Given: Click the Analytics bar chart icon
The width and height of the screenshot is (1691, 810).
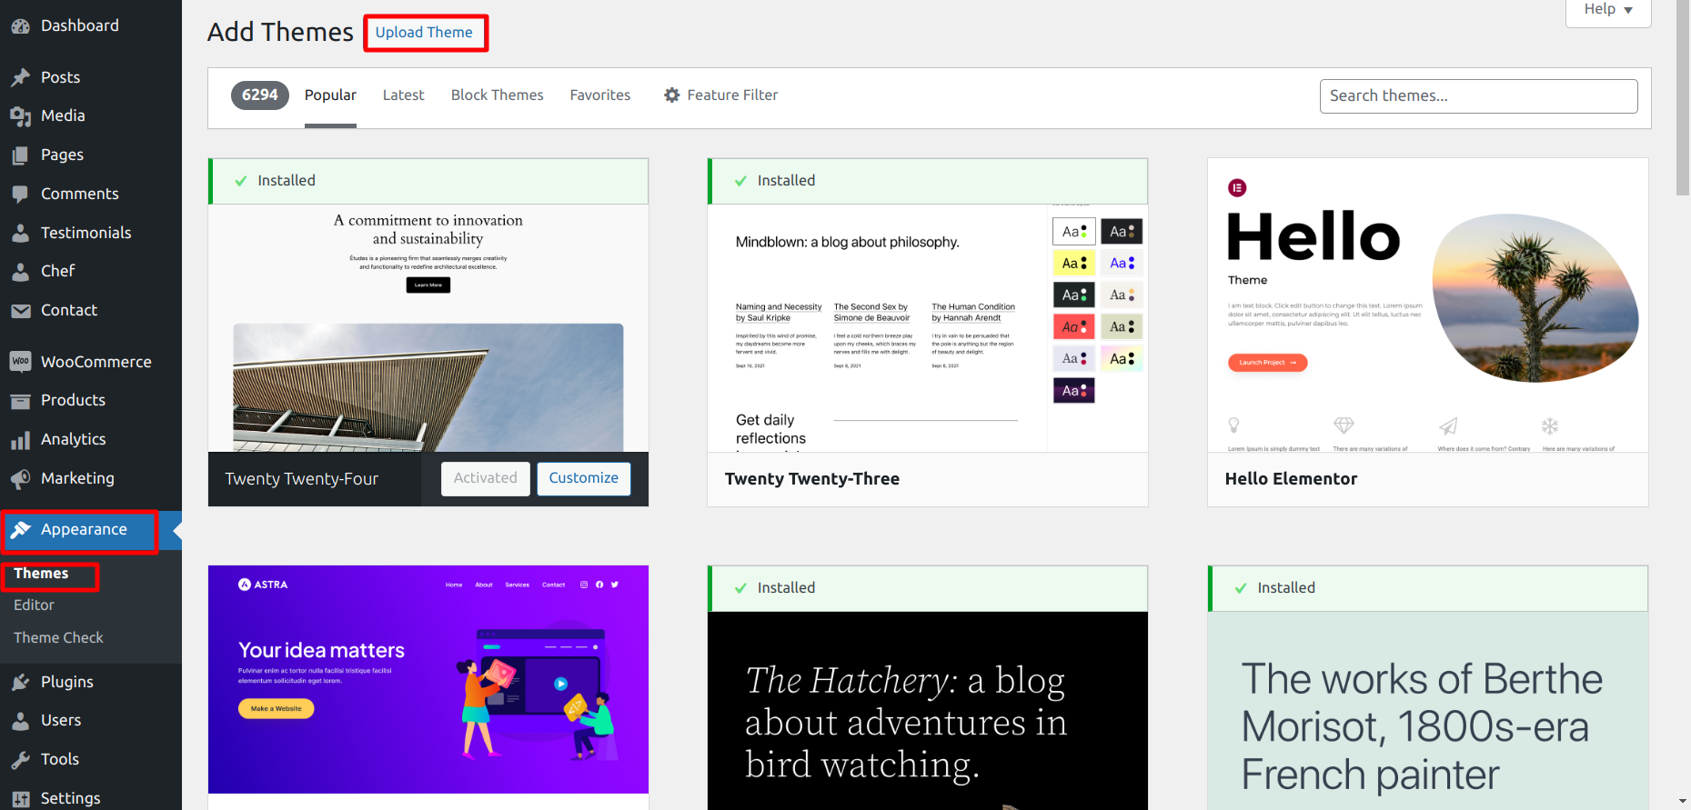Looking at the screenshot, I should (x=20, y=440).
